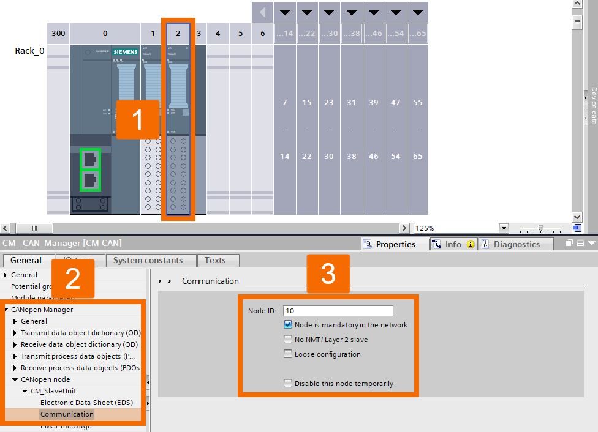Image resolution: width=598 pixels, height=432 pixels.
Task: Expand Transmit process data objects arrow
Action: coord(15,356)
